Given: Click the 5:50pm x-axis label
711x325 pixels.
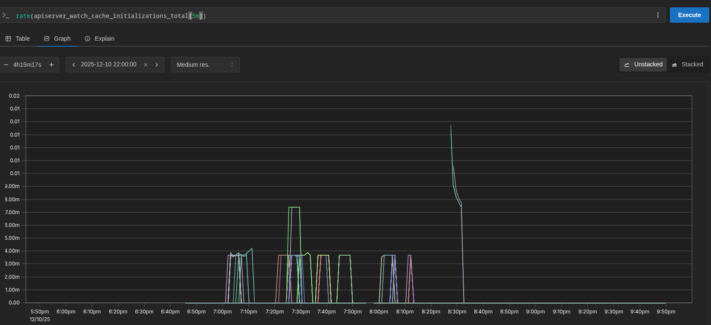Looking at the screenshot, I should pyautogui.click(x=40, y=312).
